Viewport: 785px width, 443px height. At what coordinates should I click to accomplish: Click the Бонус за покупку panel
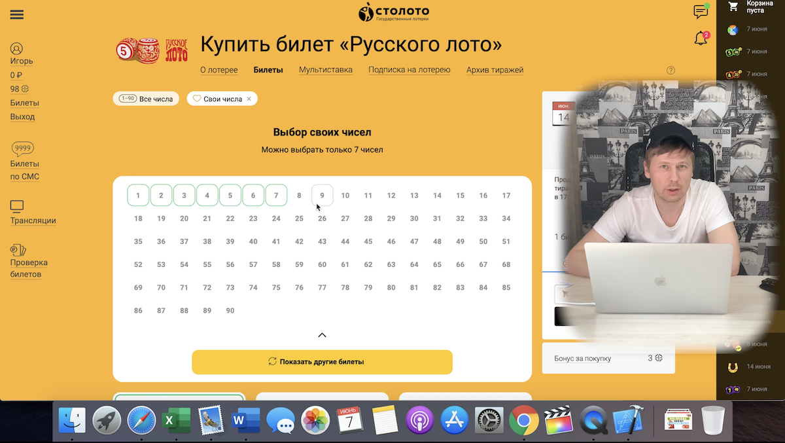tap(608, 358)
